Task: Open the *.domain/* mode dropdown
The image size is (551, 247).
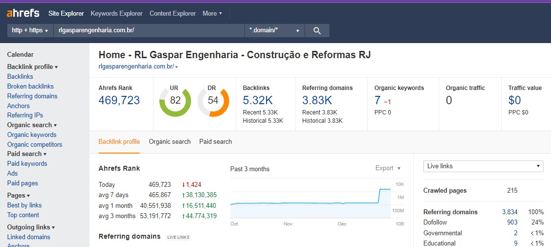Action: (x=274, y=30)
